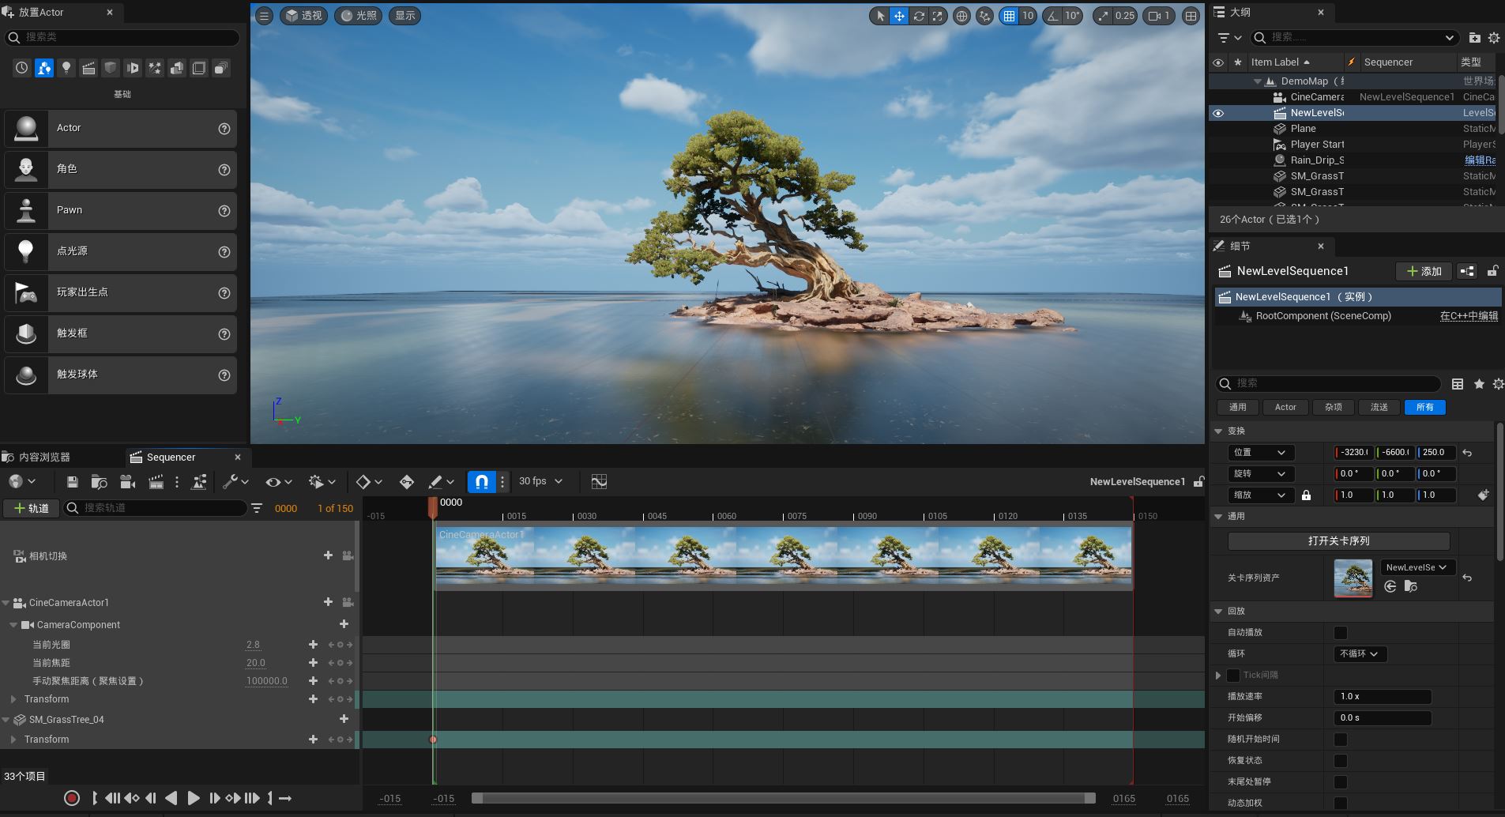
Task: Enable the 自动播放 checkbox
Action: [1341, 633]
